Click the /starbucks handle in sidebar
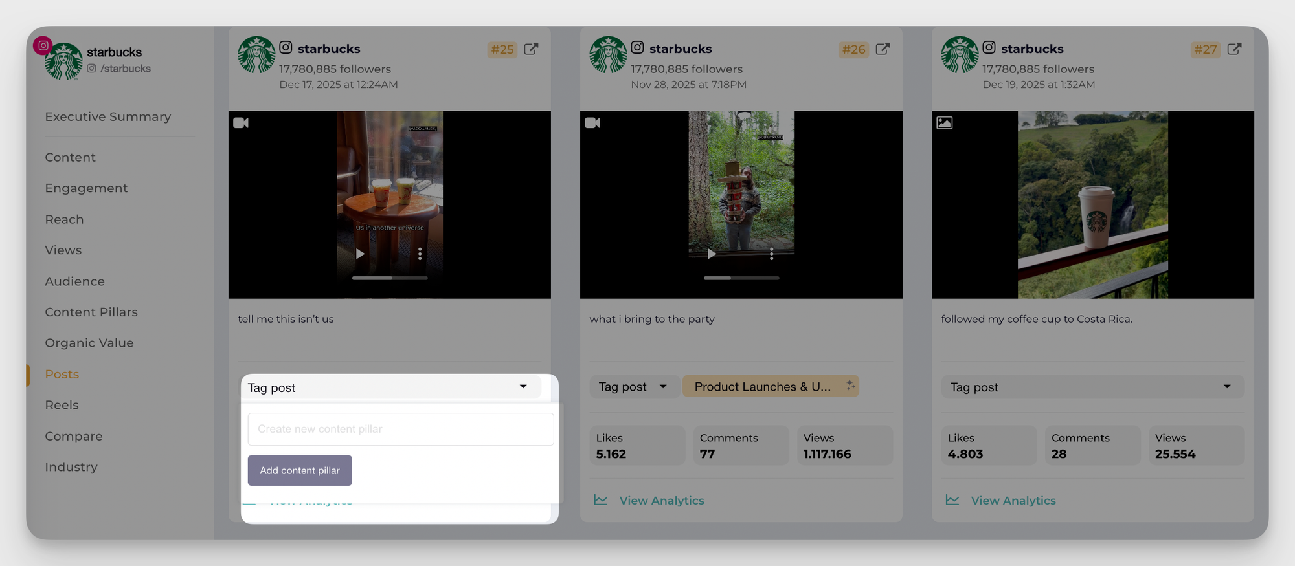The width and height of the screenshot is (1295, 566). [x=125, y=69]
